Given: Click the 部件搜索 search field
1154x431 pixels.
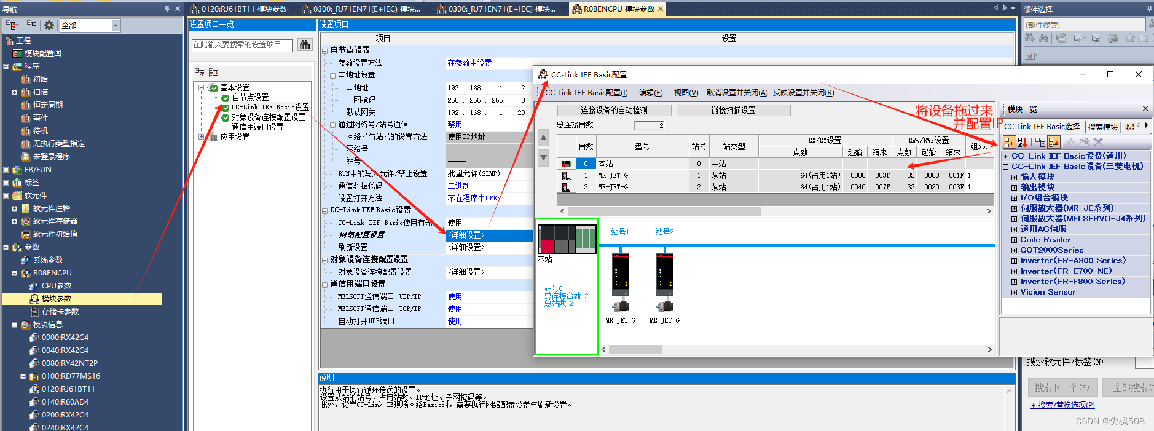Looking at the screenshot, I should (x=1085, y=25).
